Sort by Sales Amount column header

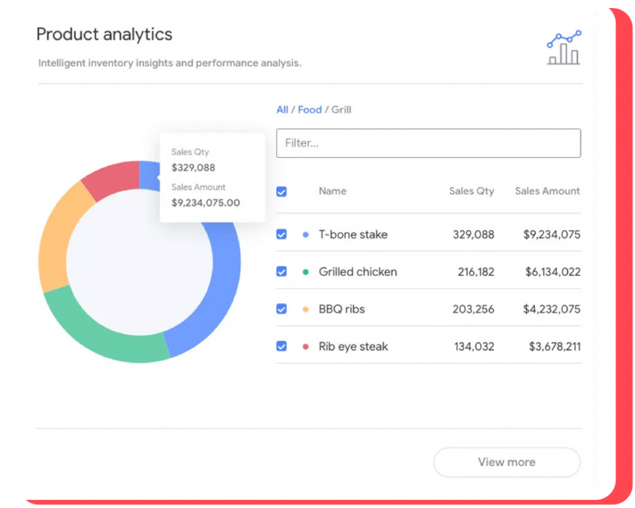click(x=547, y=191)
